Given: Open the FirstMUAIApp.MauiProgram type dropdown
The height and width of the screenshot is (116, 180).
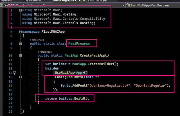Looking at the screenshot, I should [x=153, y=5].
